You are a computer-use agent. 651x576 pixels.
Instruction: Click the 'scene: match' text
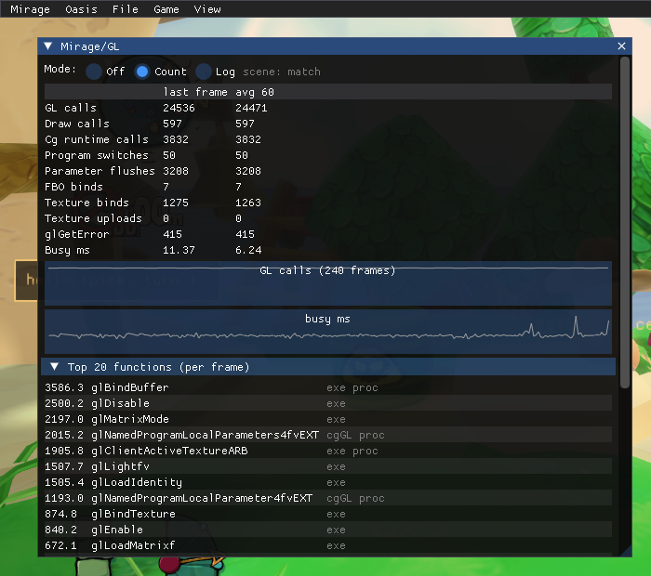pyautogui.click(x=282, y=72)
